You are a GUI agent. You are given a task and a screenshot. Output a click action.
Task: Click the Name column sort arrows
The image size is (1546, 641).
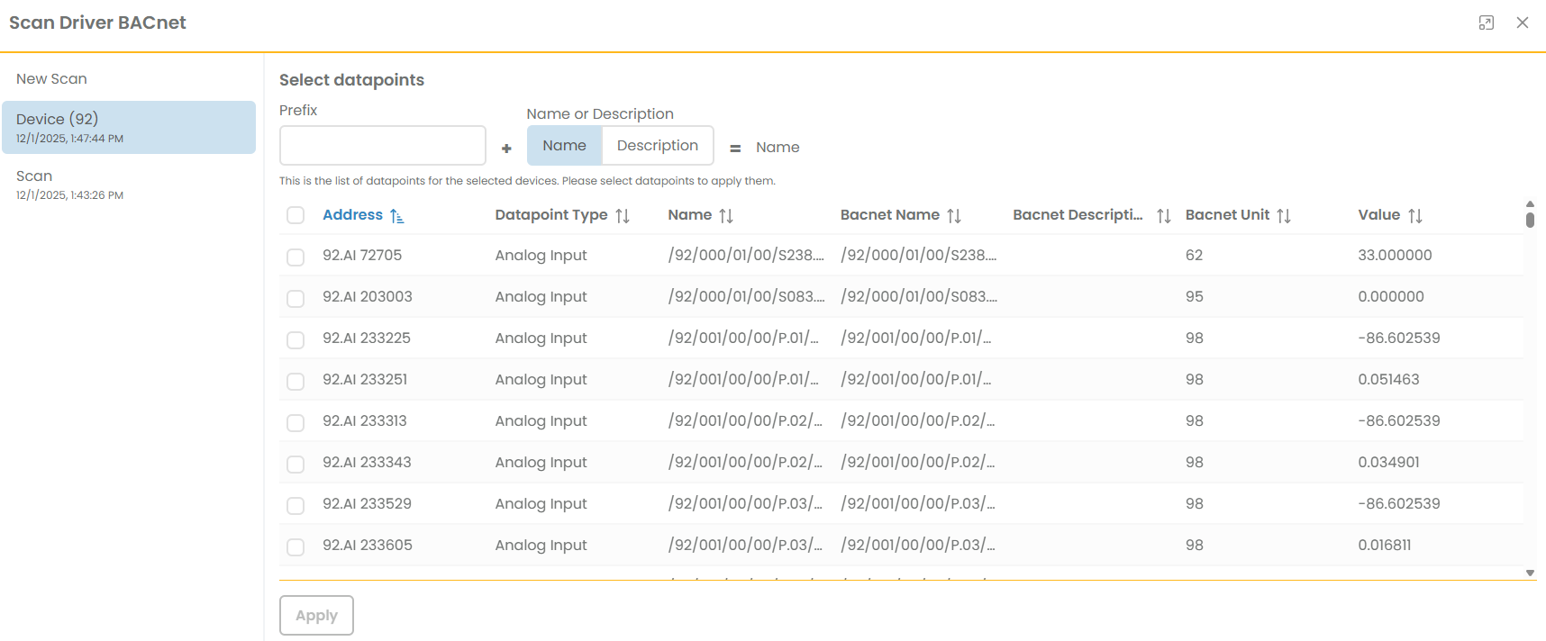(x=726, y=216)
